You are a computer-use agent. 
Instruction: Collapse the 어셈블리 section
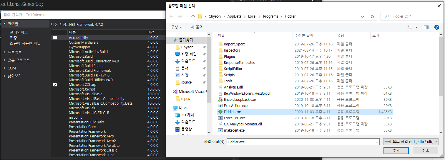(5, 24)
